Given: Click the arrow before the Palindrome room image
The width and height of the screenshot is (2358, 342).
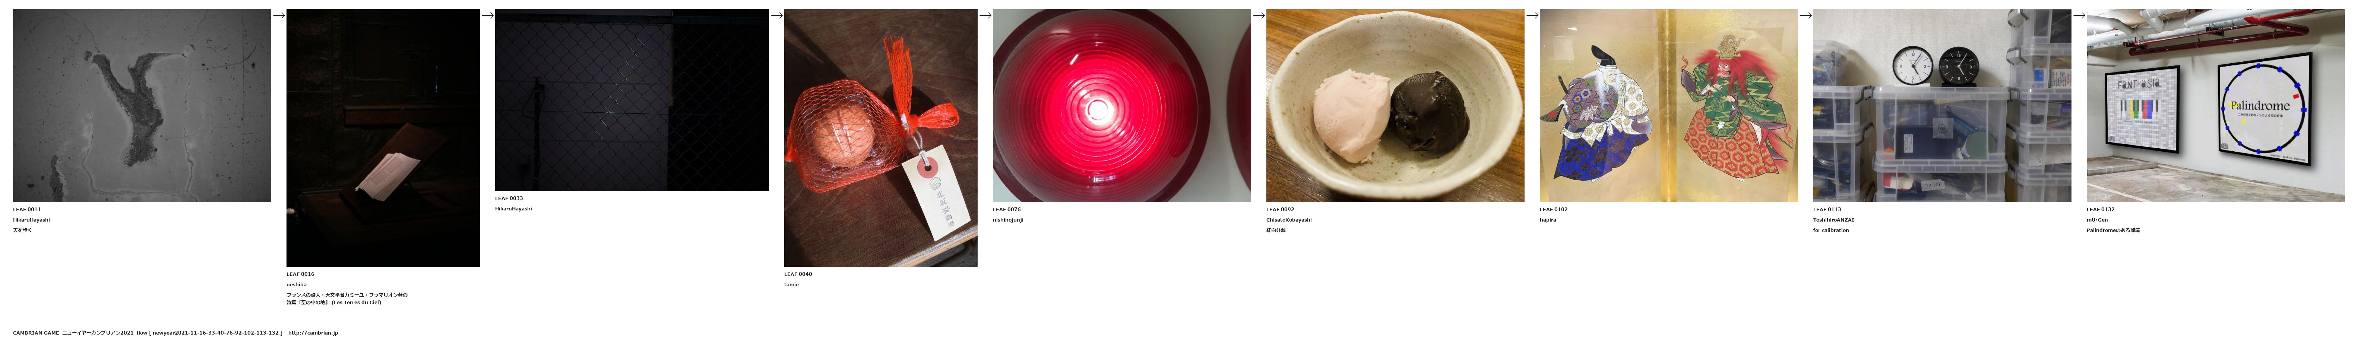Looking at the screenshot, I should (2080, 16).
